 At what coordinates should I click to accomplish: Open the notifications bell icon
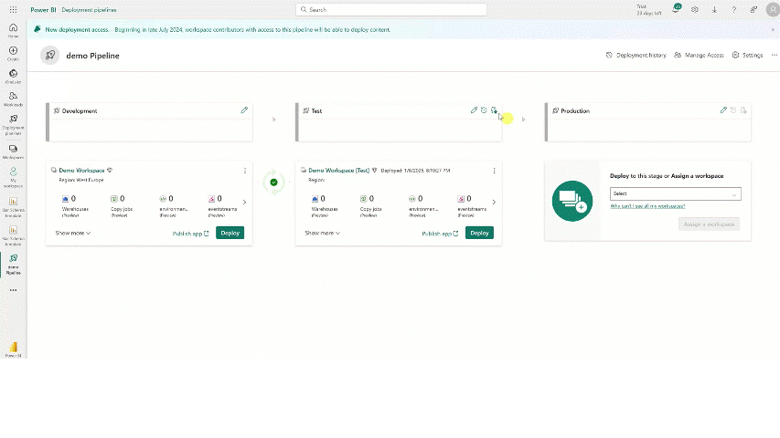coord(677,9)
